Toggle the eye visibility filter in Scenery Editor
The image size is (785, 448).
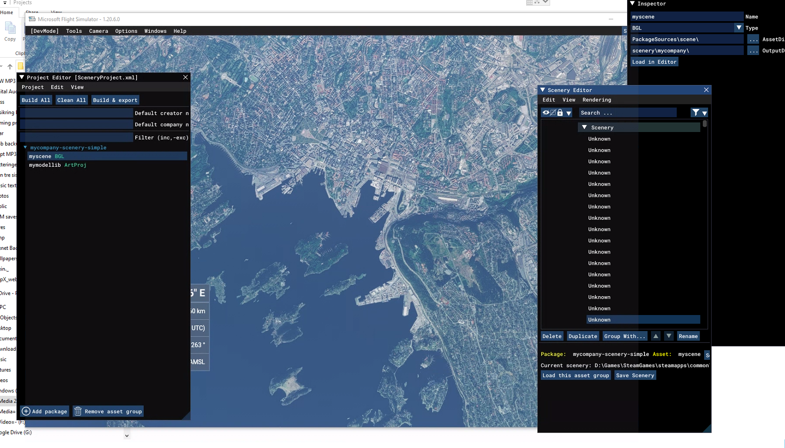(x=545, y=113)
